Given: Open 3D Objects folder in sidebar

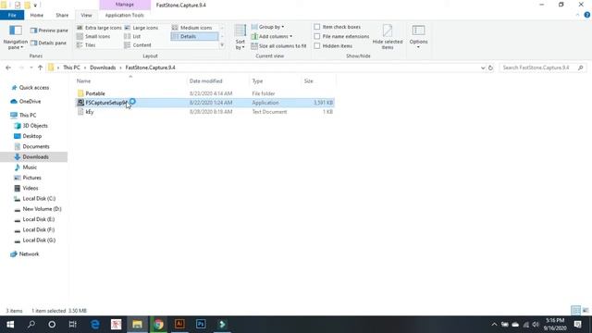Looking at the screenshot, I should [35, 126].
